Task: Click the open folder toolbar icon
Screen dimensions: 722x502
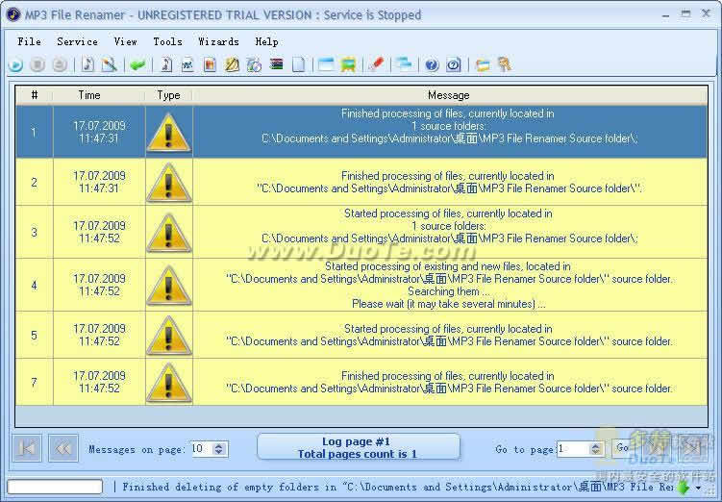Action: point(482,65)
